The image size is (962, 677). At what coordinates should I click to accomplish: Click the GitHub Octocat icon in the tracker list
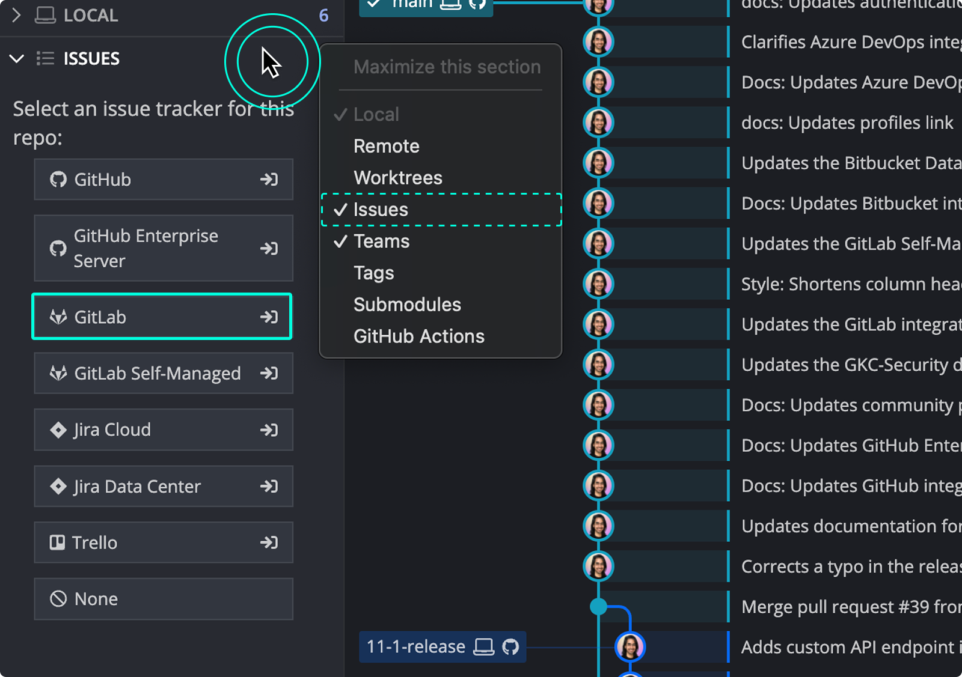tap(57, 179)
